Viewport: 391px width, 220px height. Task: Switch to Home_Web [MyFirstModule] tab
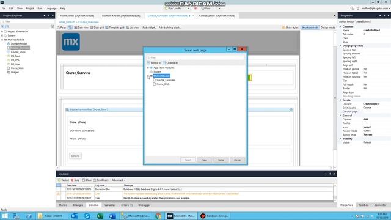click(77, 16)
